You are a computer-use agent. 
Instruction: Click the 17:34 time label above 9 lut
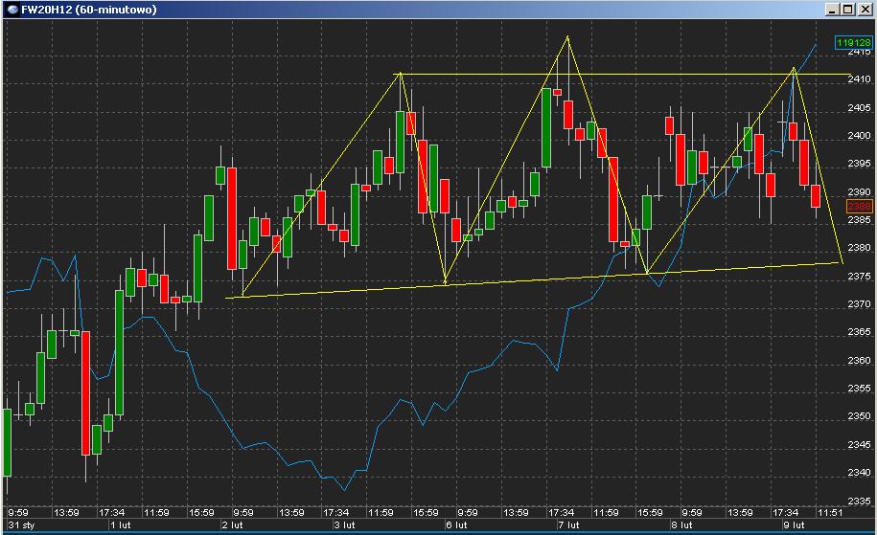[x=785, y=512]
